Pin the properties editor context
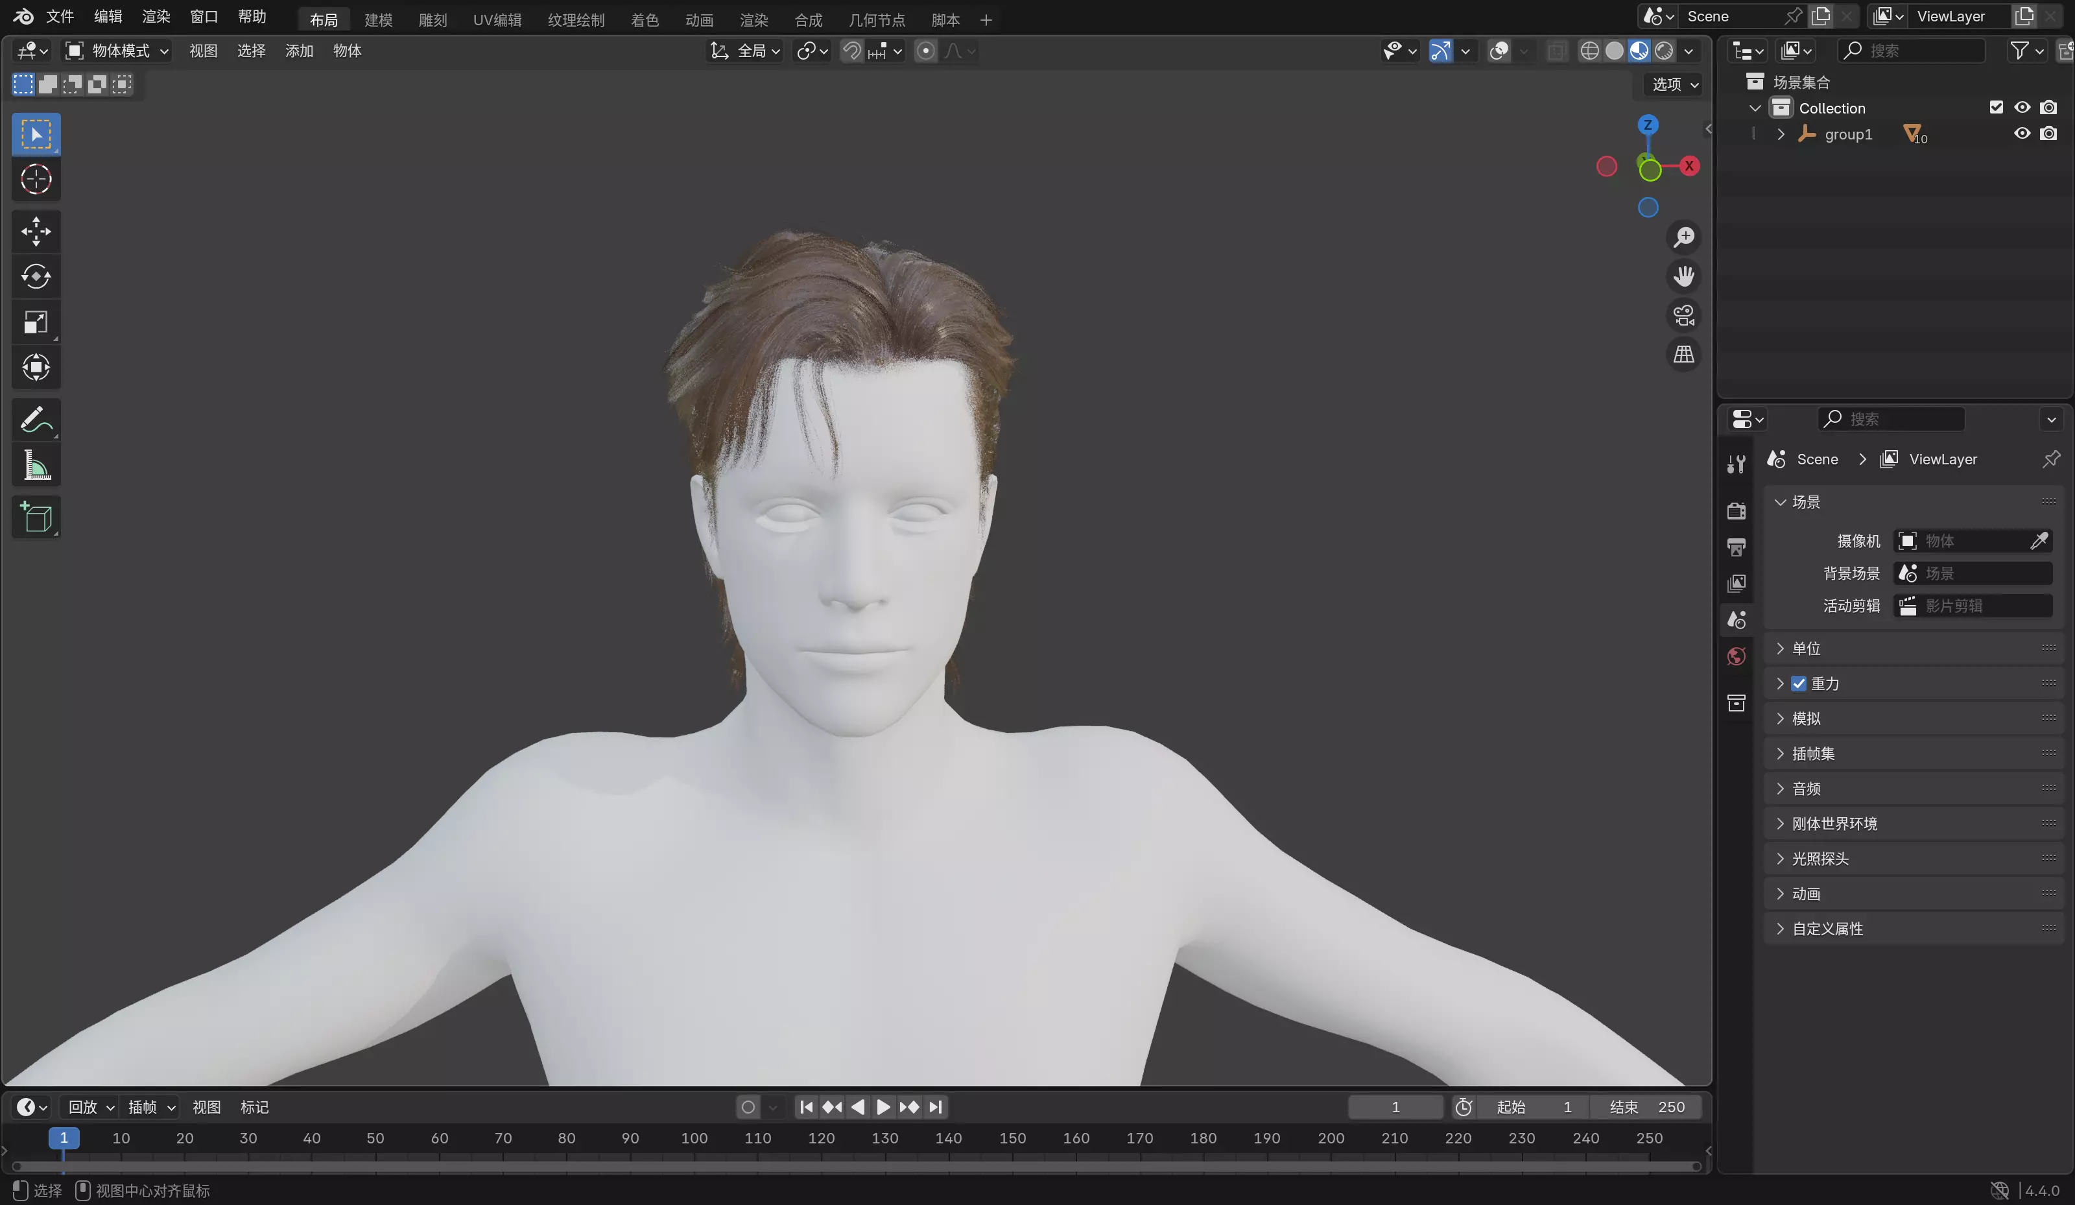 [2051, 459]
